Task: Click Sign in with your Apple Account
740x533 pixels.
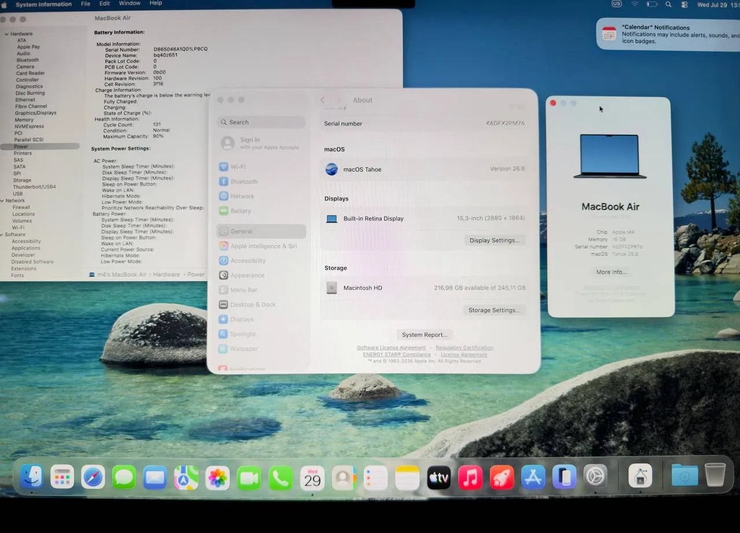Action: pyautogui.click(x=261, y=143)
